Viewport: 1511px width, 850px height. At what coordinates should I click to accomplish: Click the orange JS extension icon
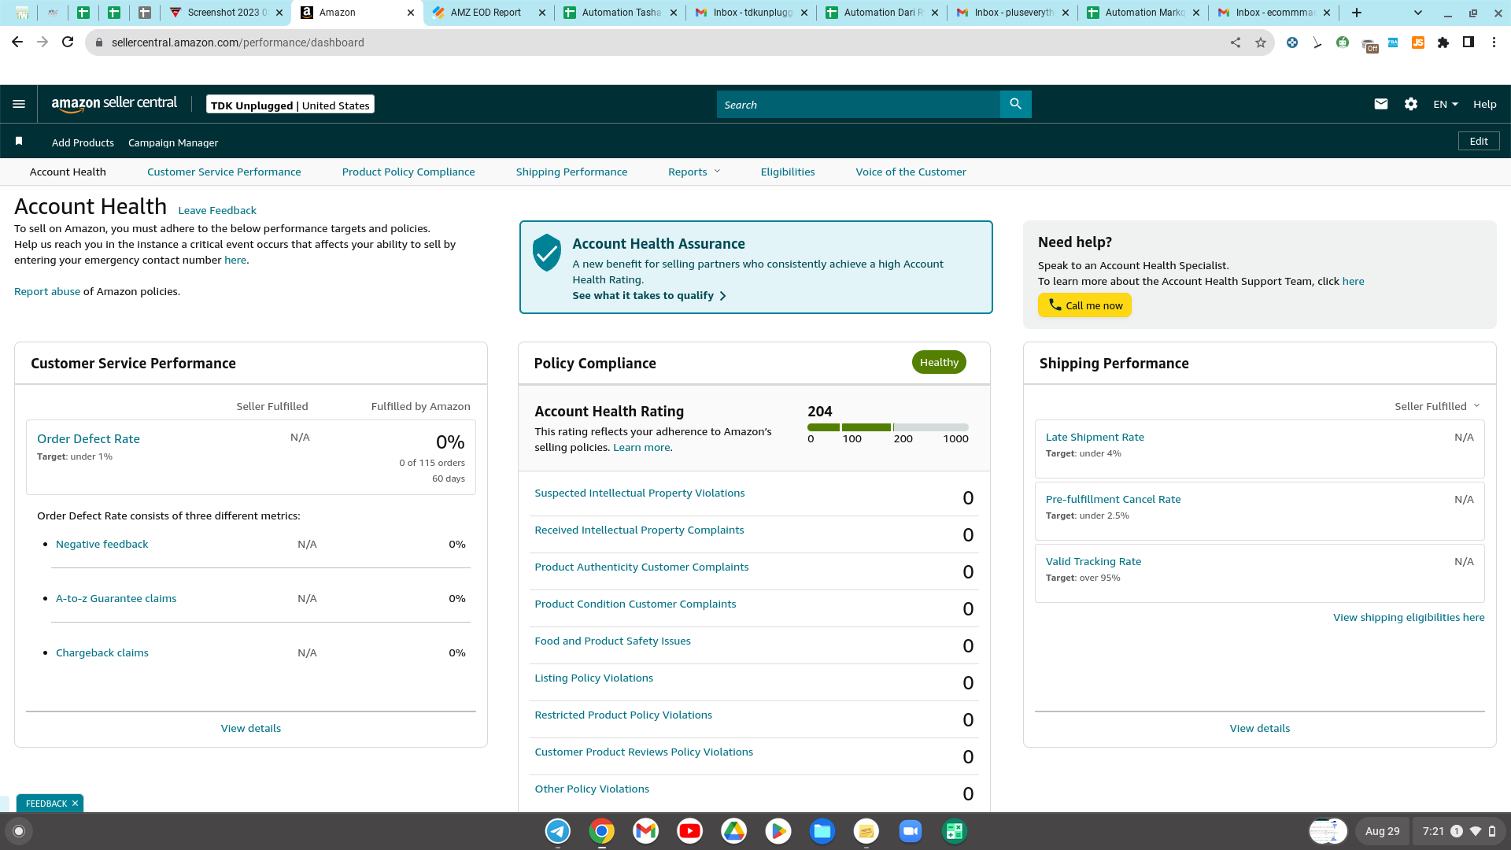point(1418,42)
